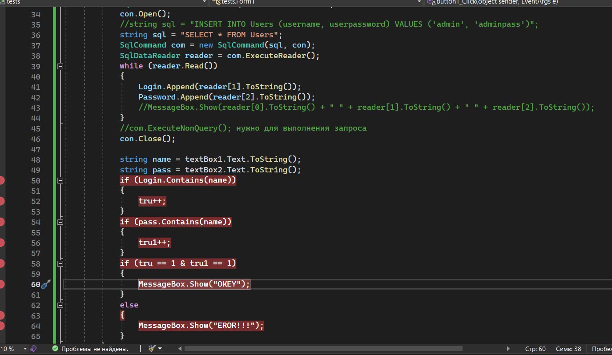This screenshot has width=612, height=355.
Task: Click the 'tru1++;' statement
Action: coord(155,243)
